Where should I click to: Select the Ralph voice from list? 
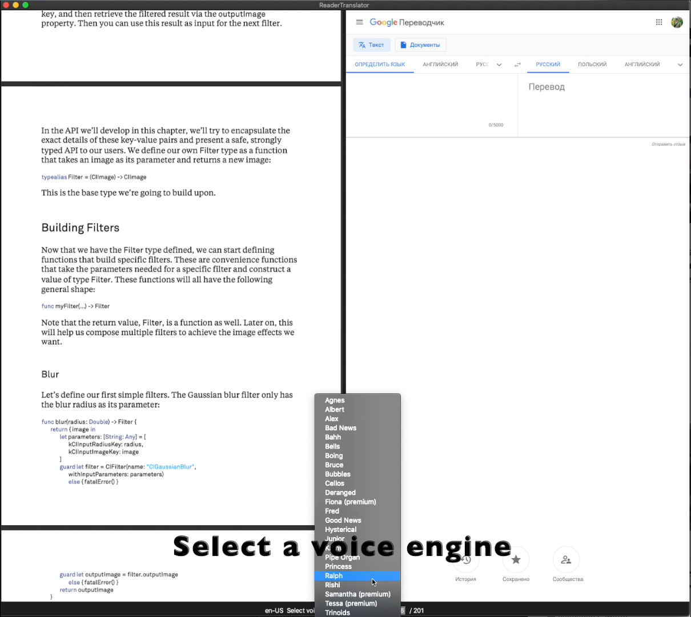[x=334, y=576]
